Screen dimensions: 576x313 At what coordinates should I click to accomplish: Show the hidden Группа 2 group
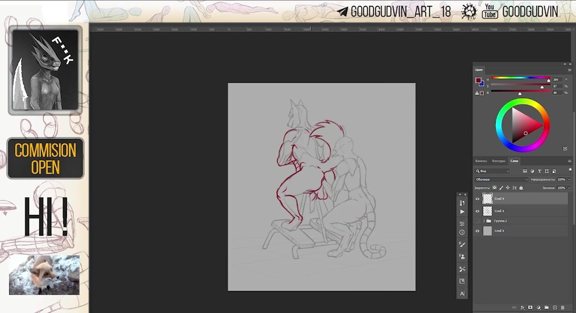click(x=477, y=221)
